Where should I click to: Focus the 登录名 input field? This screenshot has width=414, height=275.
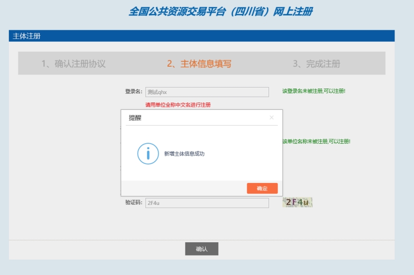(x=207, y=92)
